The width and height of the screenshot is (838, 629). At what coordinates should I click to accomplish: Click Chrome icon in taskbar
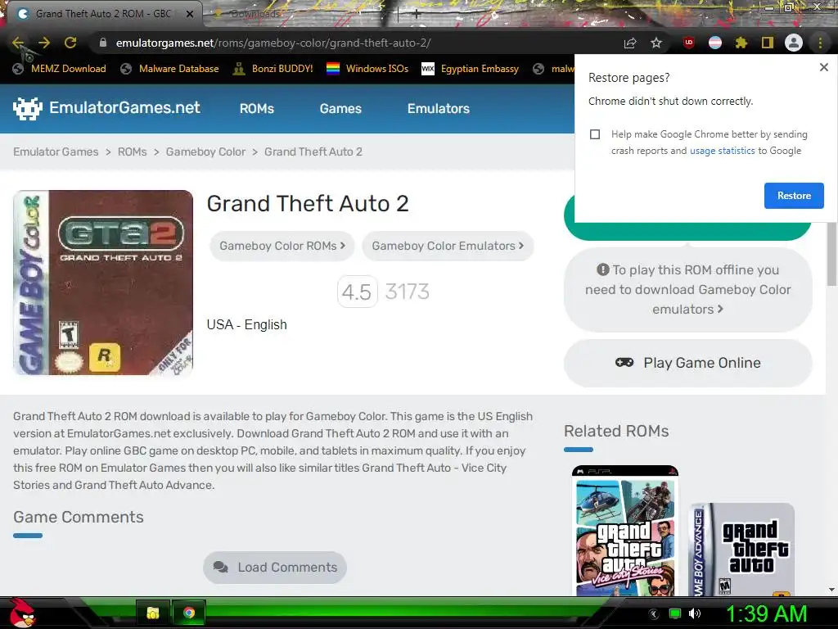[189, 613]
